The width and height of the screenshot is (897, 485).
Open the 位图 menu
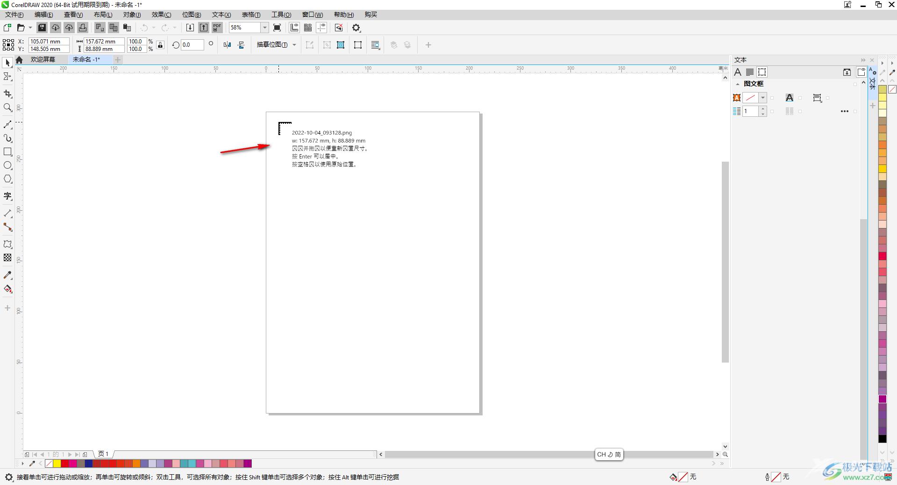pos(192,14)
